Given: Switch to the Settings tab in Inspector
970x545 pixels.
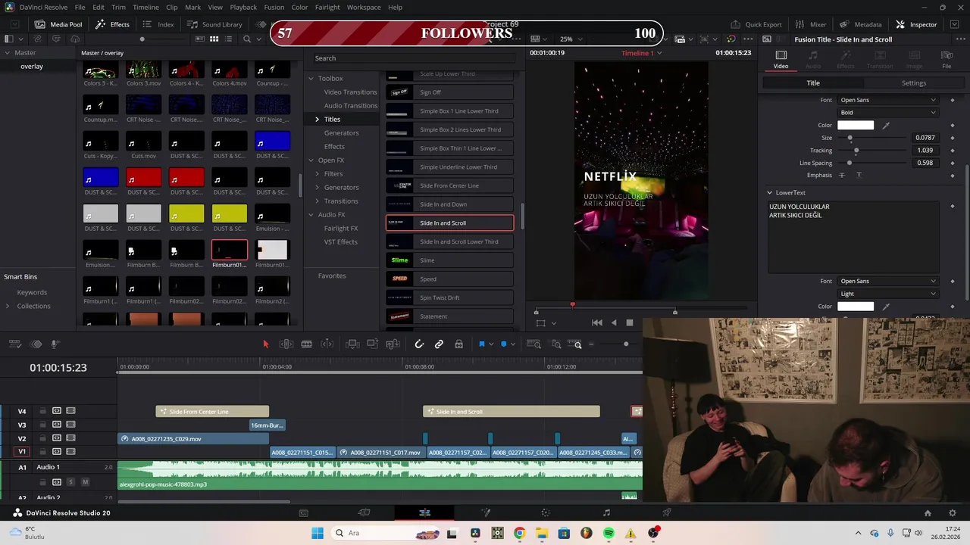Looking at the screenshot, I should pos(914,83).
